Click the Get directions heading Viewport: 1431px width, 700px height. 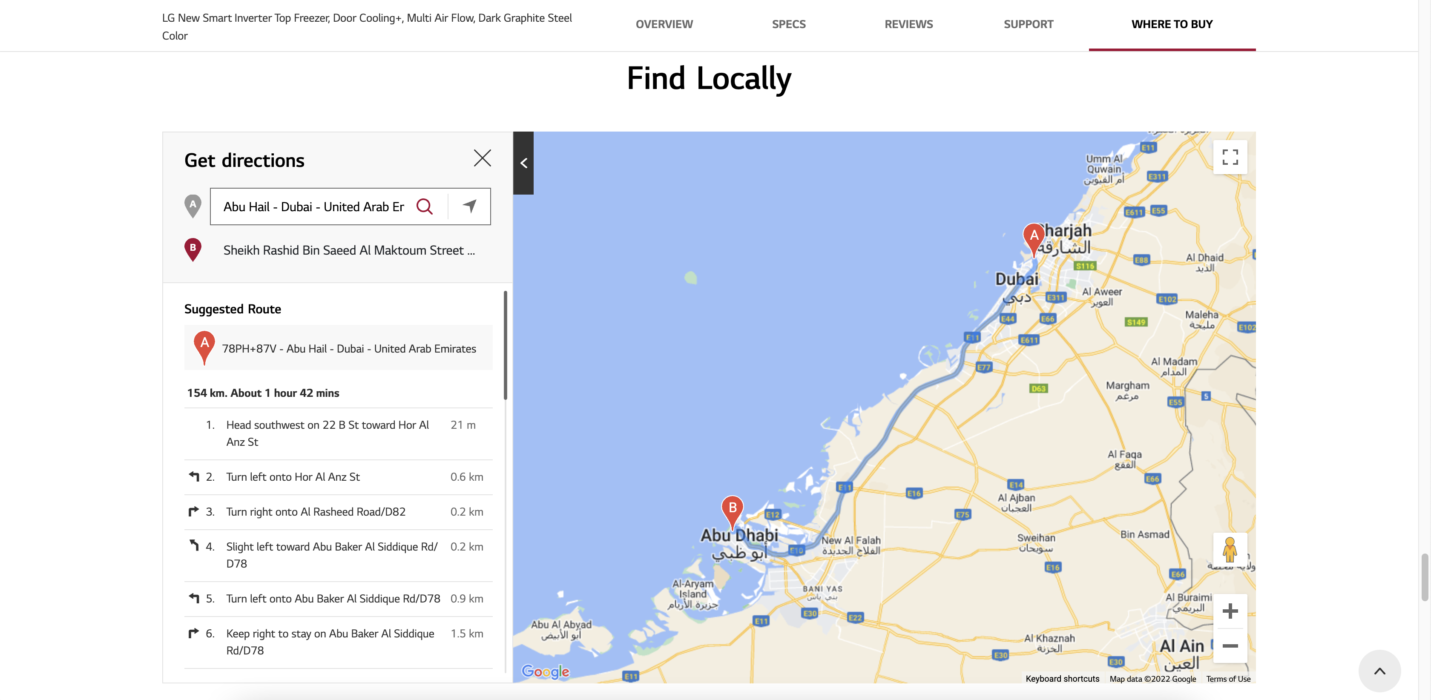coord(244,161)
